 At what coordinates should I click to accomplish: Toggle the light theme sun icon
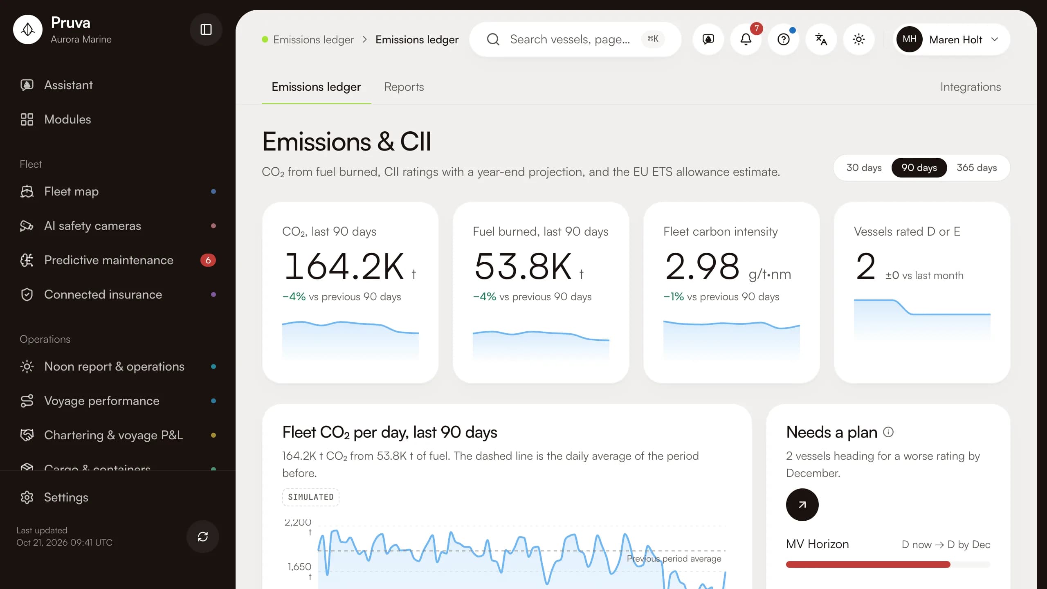pyautogui.click(x=859, y=39)
